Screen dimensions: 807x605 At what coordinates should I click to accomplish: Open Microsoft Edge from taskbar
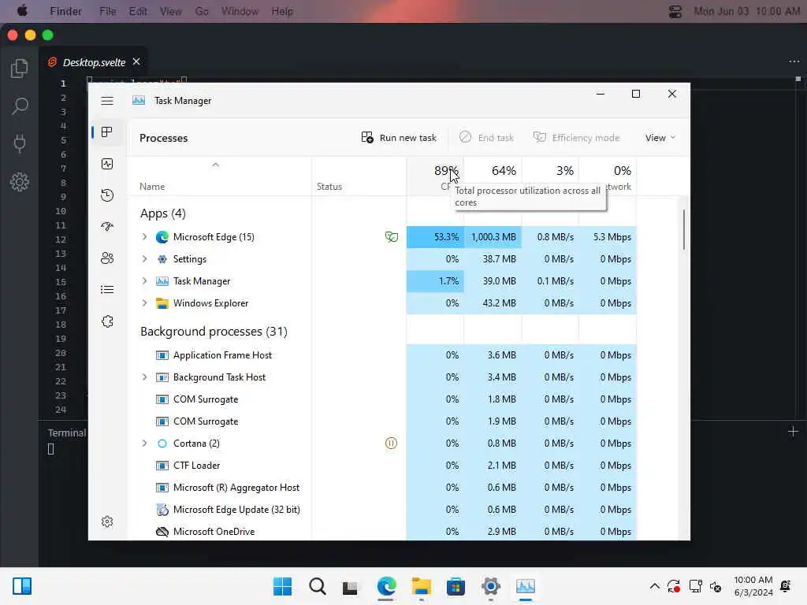(x=386, y=586)
